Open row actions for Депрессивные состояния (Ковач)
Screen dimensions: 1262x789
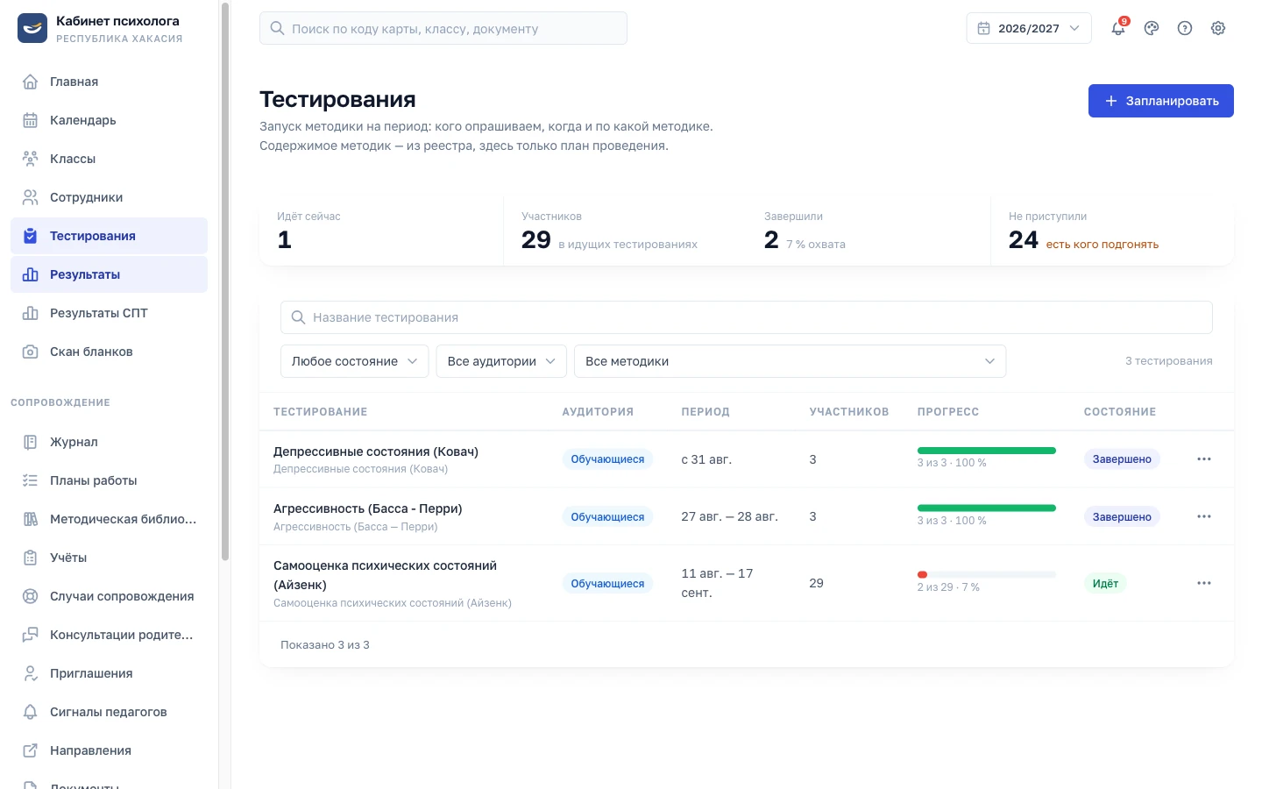pos(1204,459)
